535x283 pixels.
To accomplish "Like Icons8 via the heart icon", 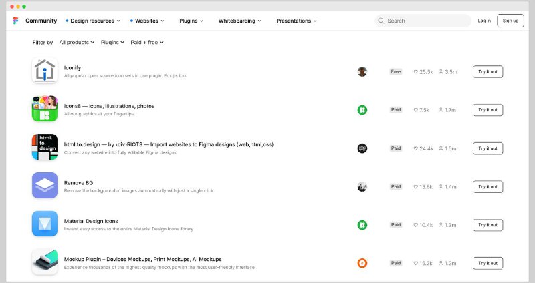I will (x=415, y=110).
